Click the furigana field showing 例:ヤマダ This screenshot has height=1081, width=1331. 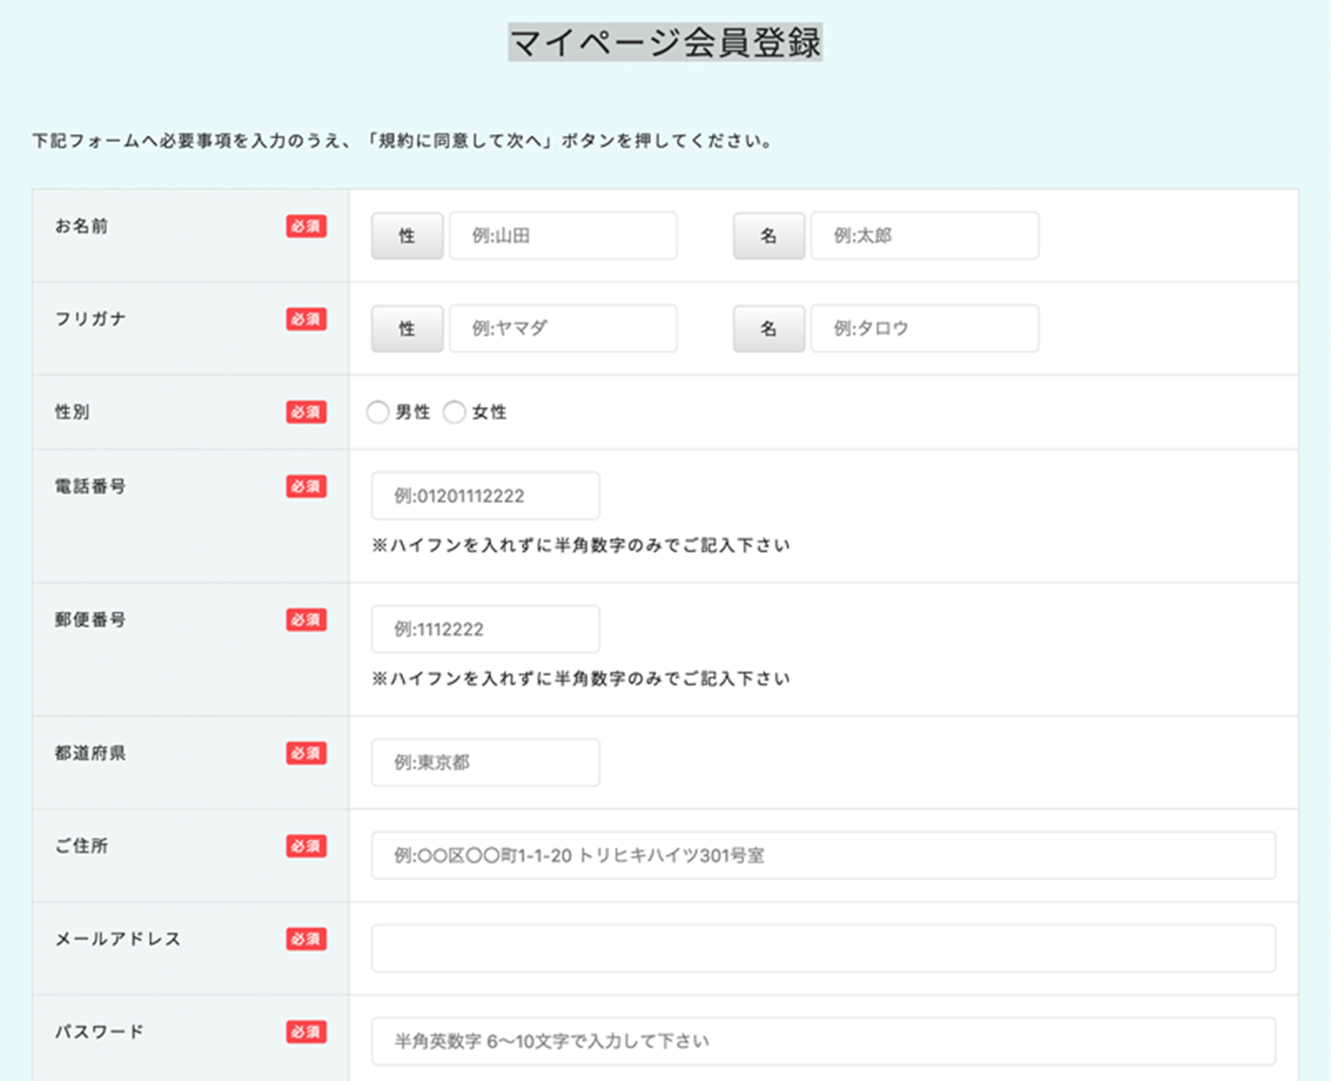[x=562, y=328]
